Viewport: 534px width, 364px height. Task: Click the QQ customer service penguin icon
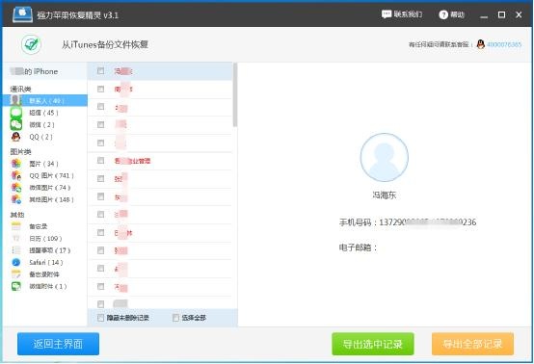(x=481, y=44)
